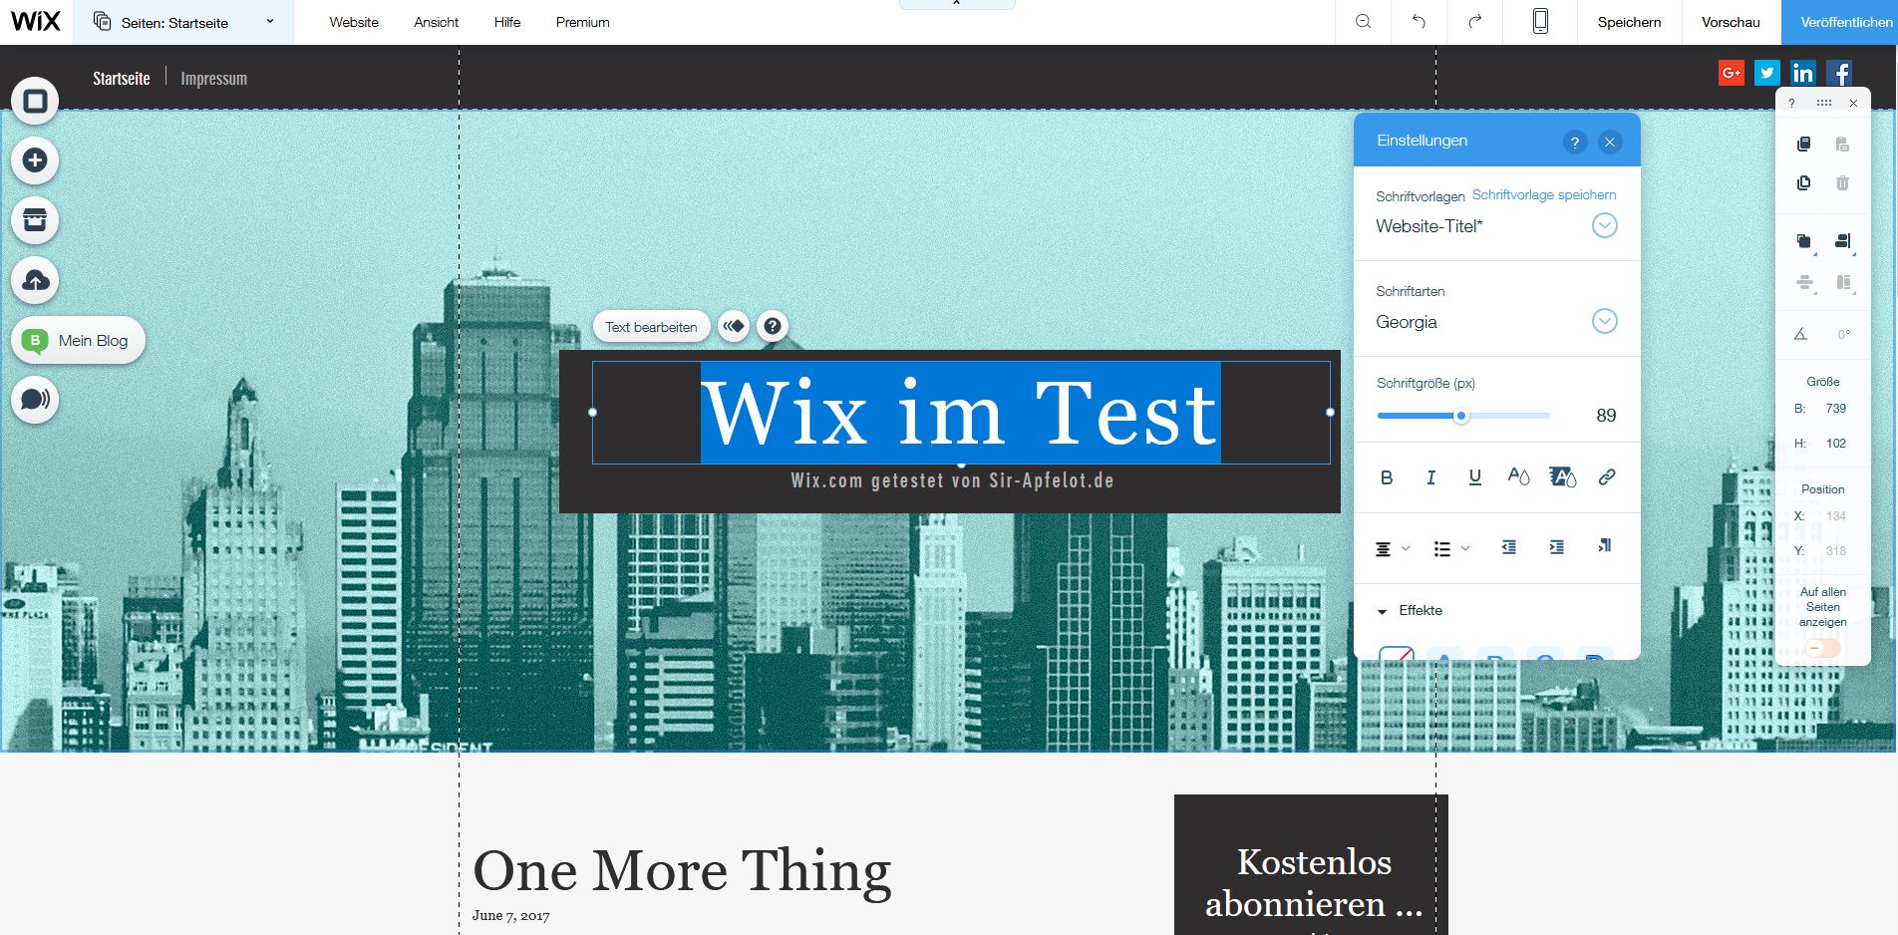Image resolution: width=1898 pixels, height=935 pixels.
Task: Toggle Auf allen Seiten anzeigen switch
Action: tap(1823, 649)
